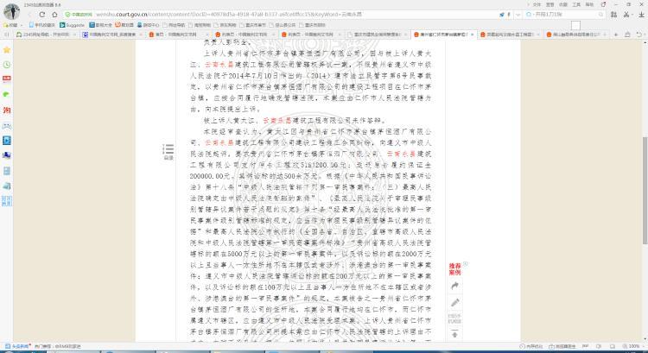The width and height of the screenshot is (648, 353).
Task: Click the speed-mode rocket icon in address bar
Action: point(502,15)
